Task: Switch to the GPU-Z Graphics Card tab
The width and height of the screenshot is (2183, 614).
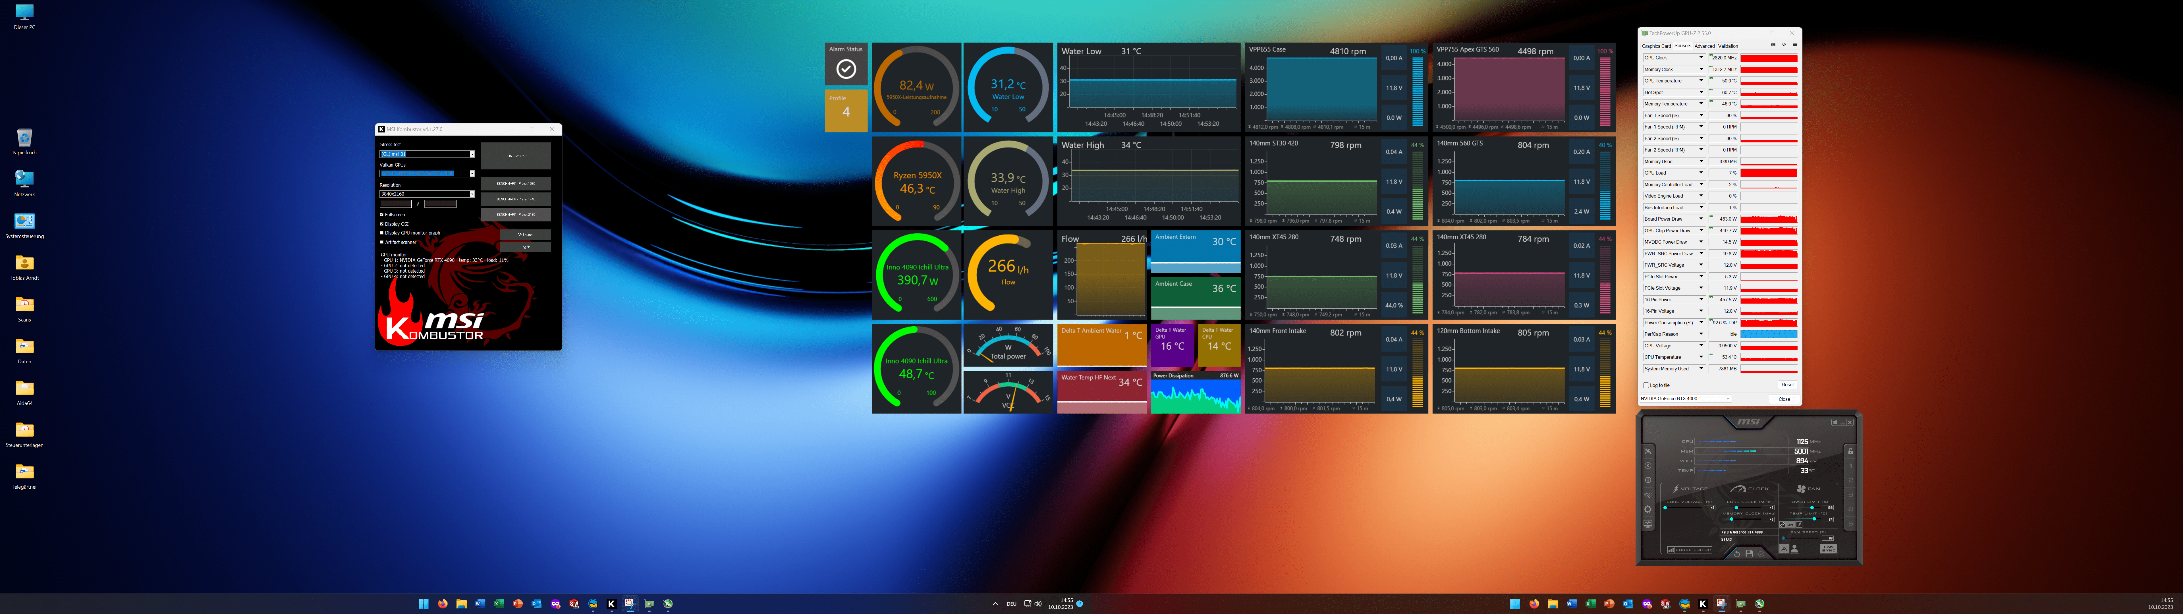Action: [1657, 46]
